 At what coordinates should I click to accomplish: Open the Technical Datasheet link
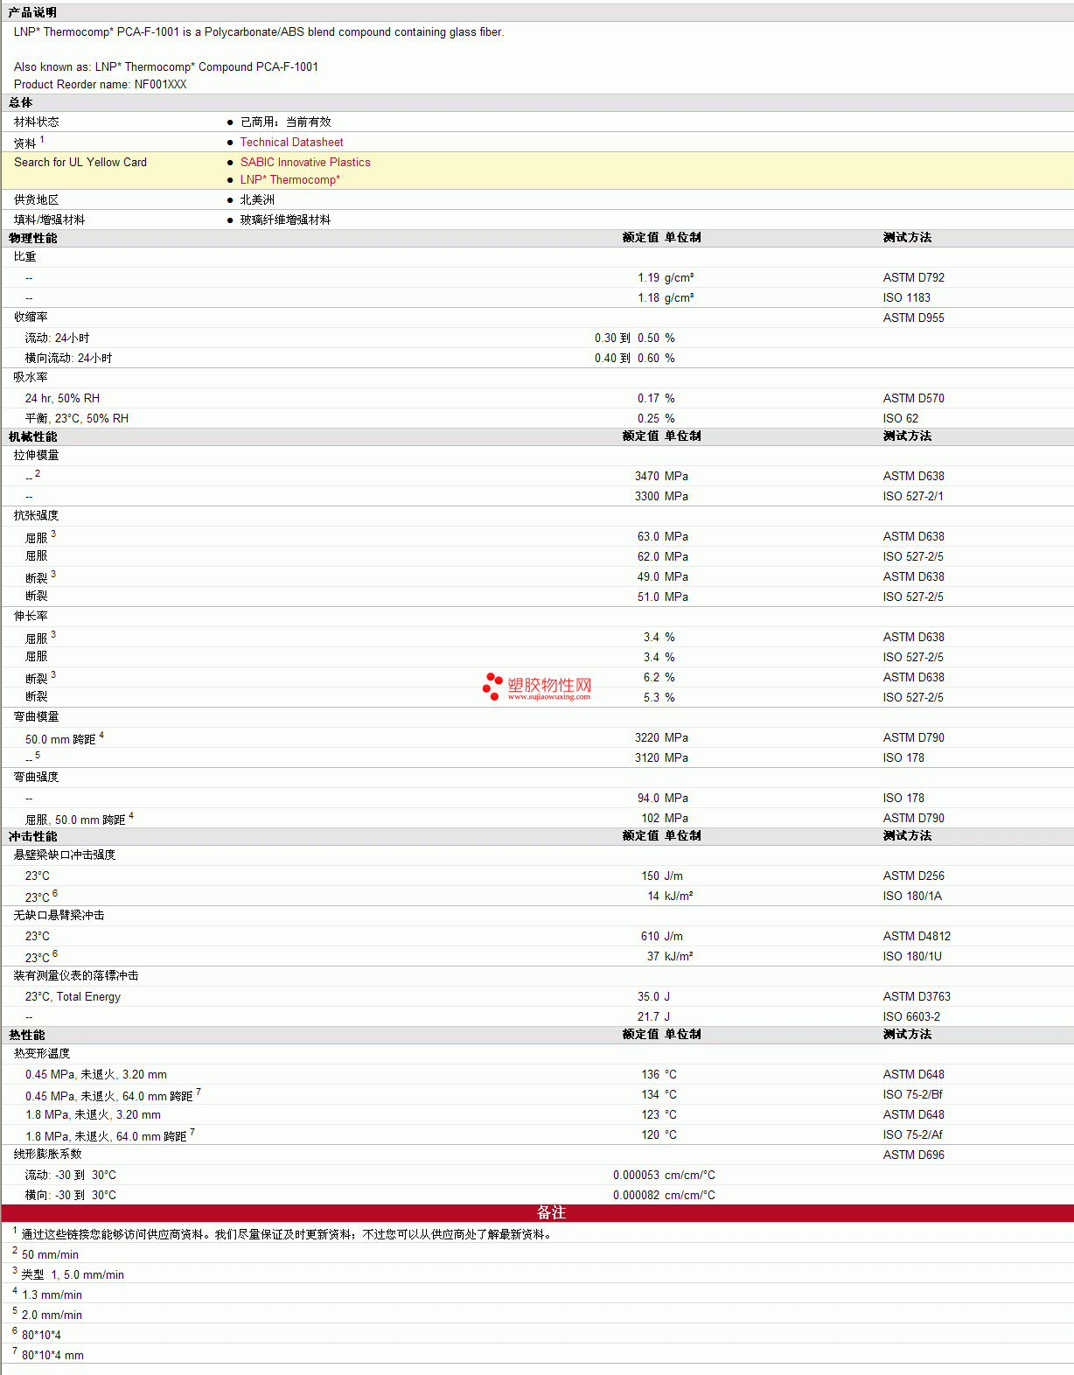point(291,142)
